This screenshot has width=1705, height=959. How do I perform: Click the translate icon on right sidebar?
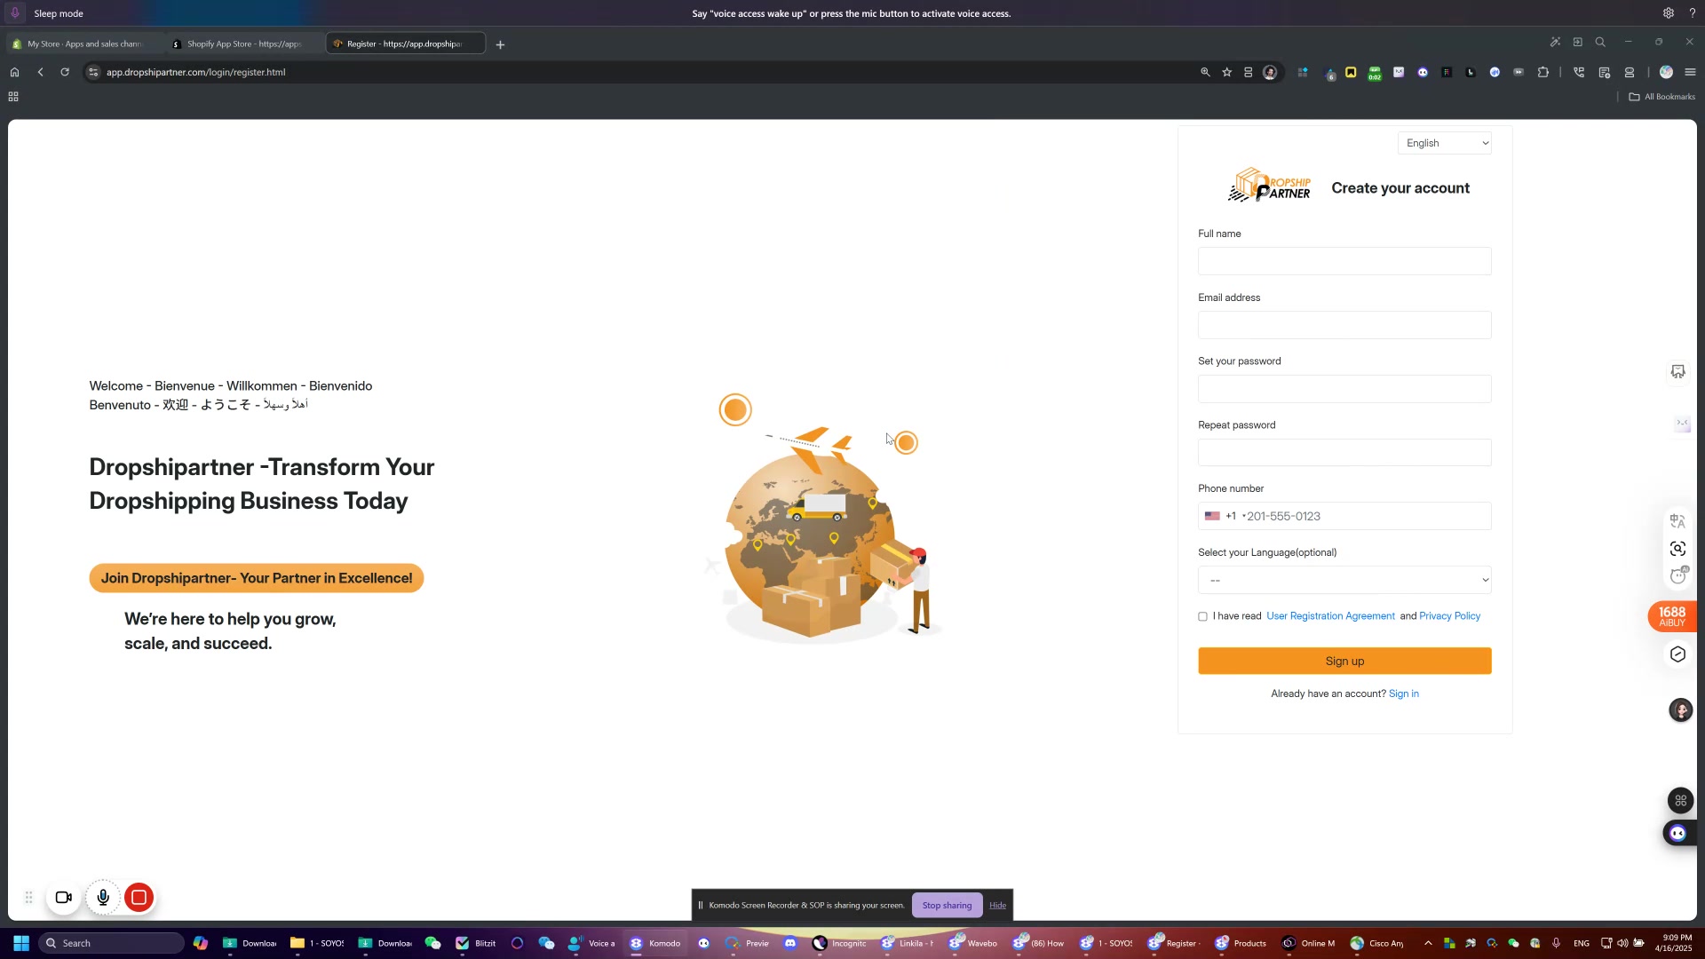tap(1677, 521)
